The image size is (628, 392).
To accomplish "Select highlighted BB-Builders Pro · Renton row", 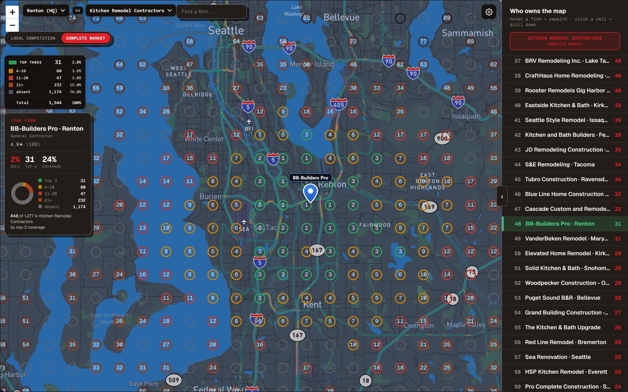I will coord(565,224).
